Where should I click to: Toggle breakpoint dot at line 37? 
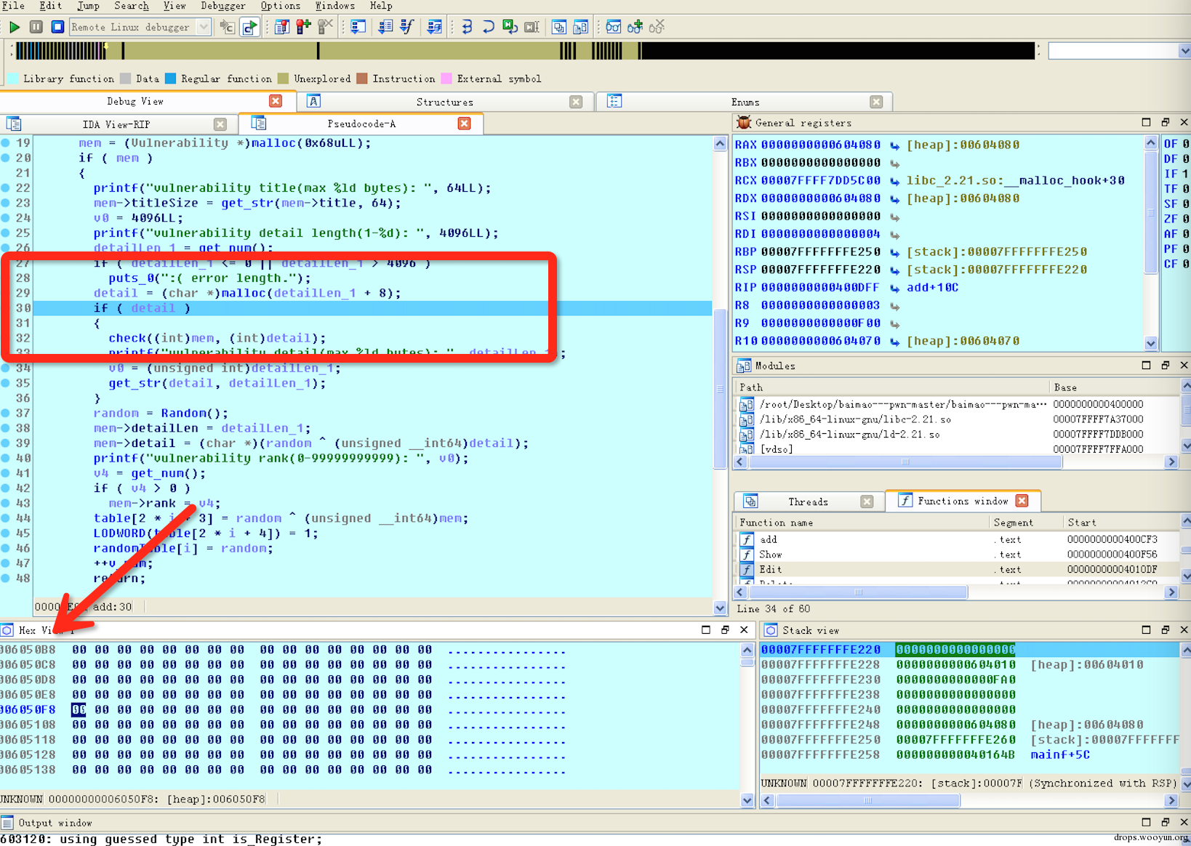[6, 413]
